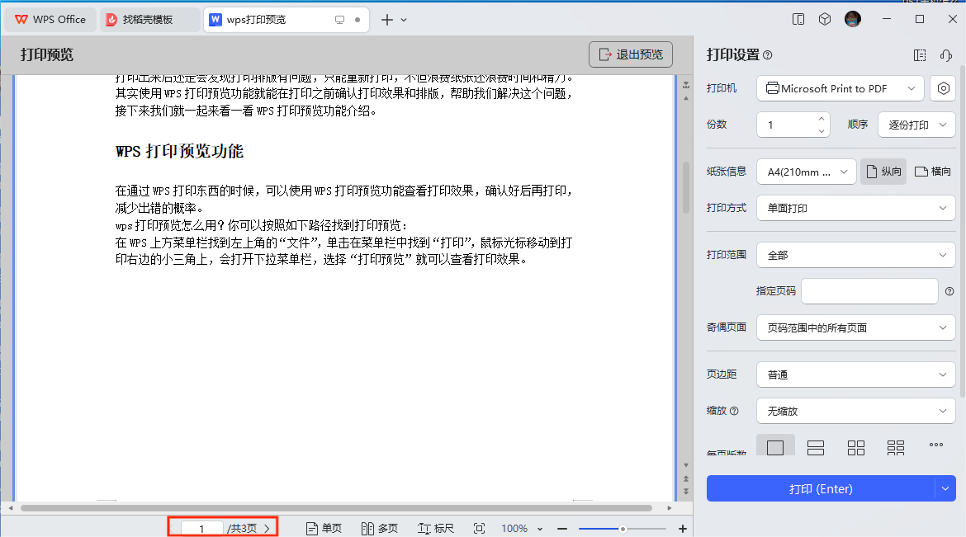Click the 退出预览 exit preview button
This screenshot has width=966, height=537.
pyautogui.click(x=630, y=54)
